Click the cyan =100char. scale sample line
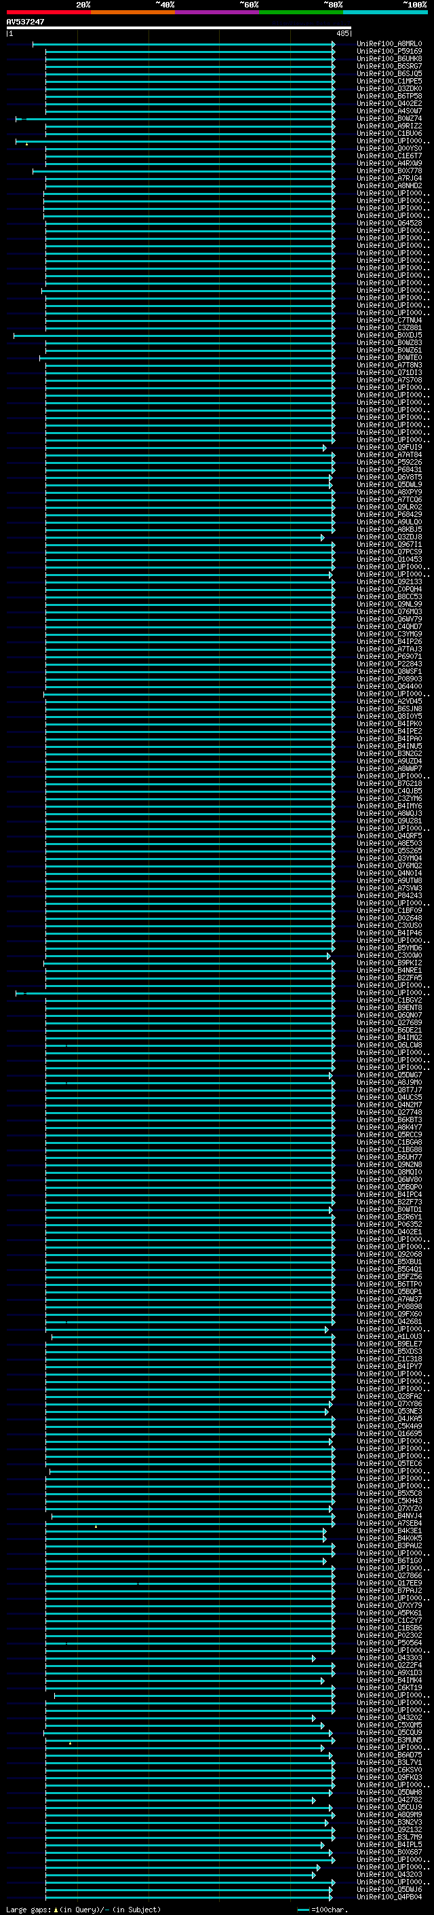This screenshot has height=1915, width=434. [x=302, y=1910]
